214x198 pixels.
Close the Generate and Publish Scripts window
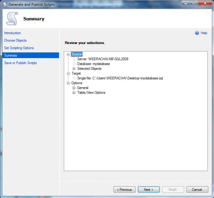point(205,3)
